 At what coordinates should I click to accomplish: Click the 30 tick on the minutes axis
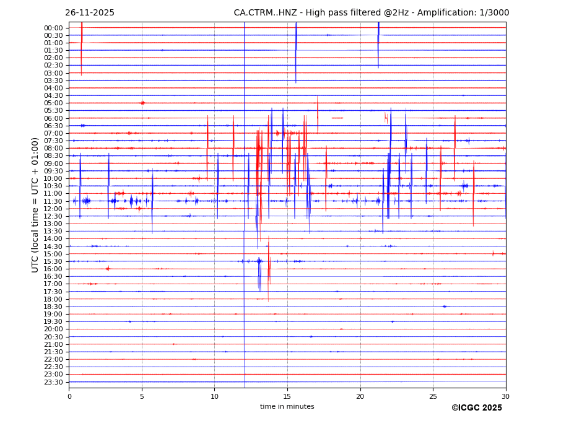click(506, 396)
